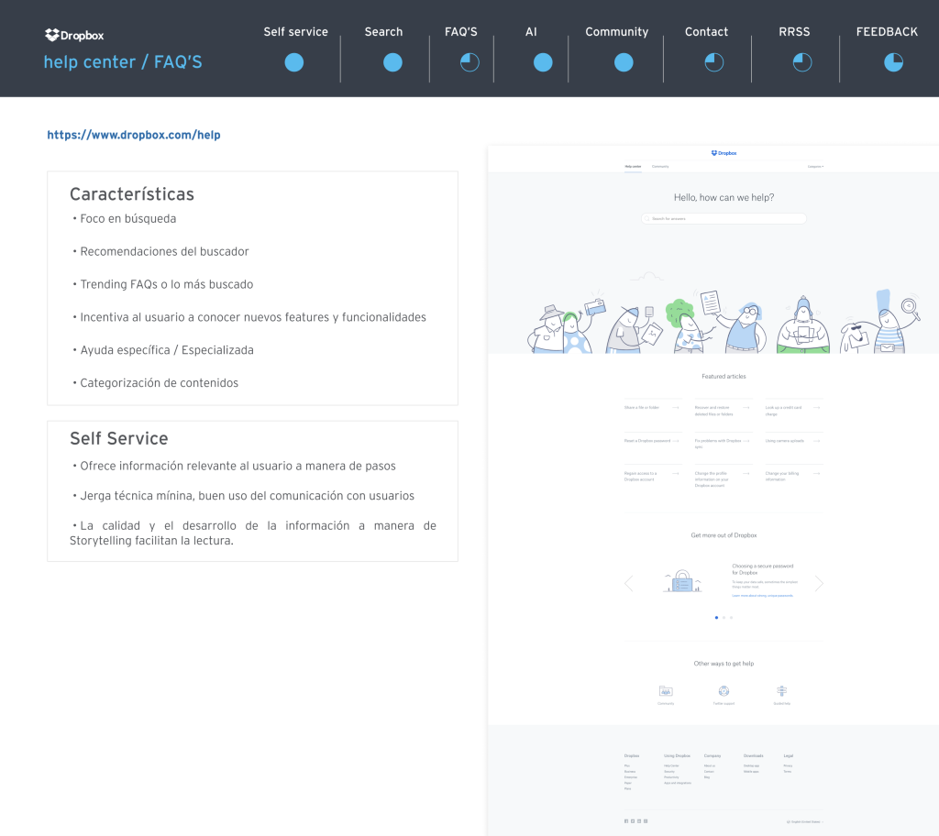The image size is (939, 836).
Task: Click the Recomendaciones del buscador bullet
Action: point(160,251)
